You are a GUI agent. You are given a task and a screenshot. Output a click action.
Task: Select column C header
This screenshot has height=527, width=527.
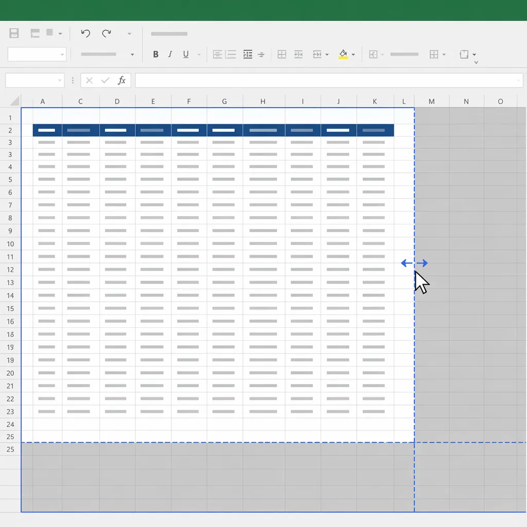click(x=80, y=101)
